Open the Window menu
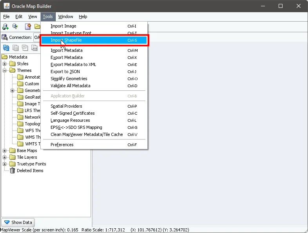 65,17
